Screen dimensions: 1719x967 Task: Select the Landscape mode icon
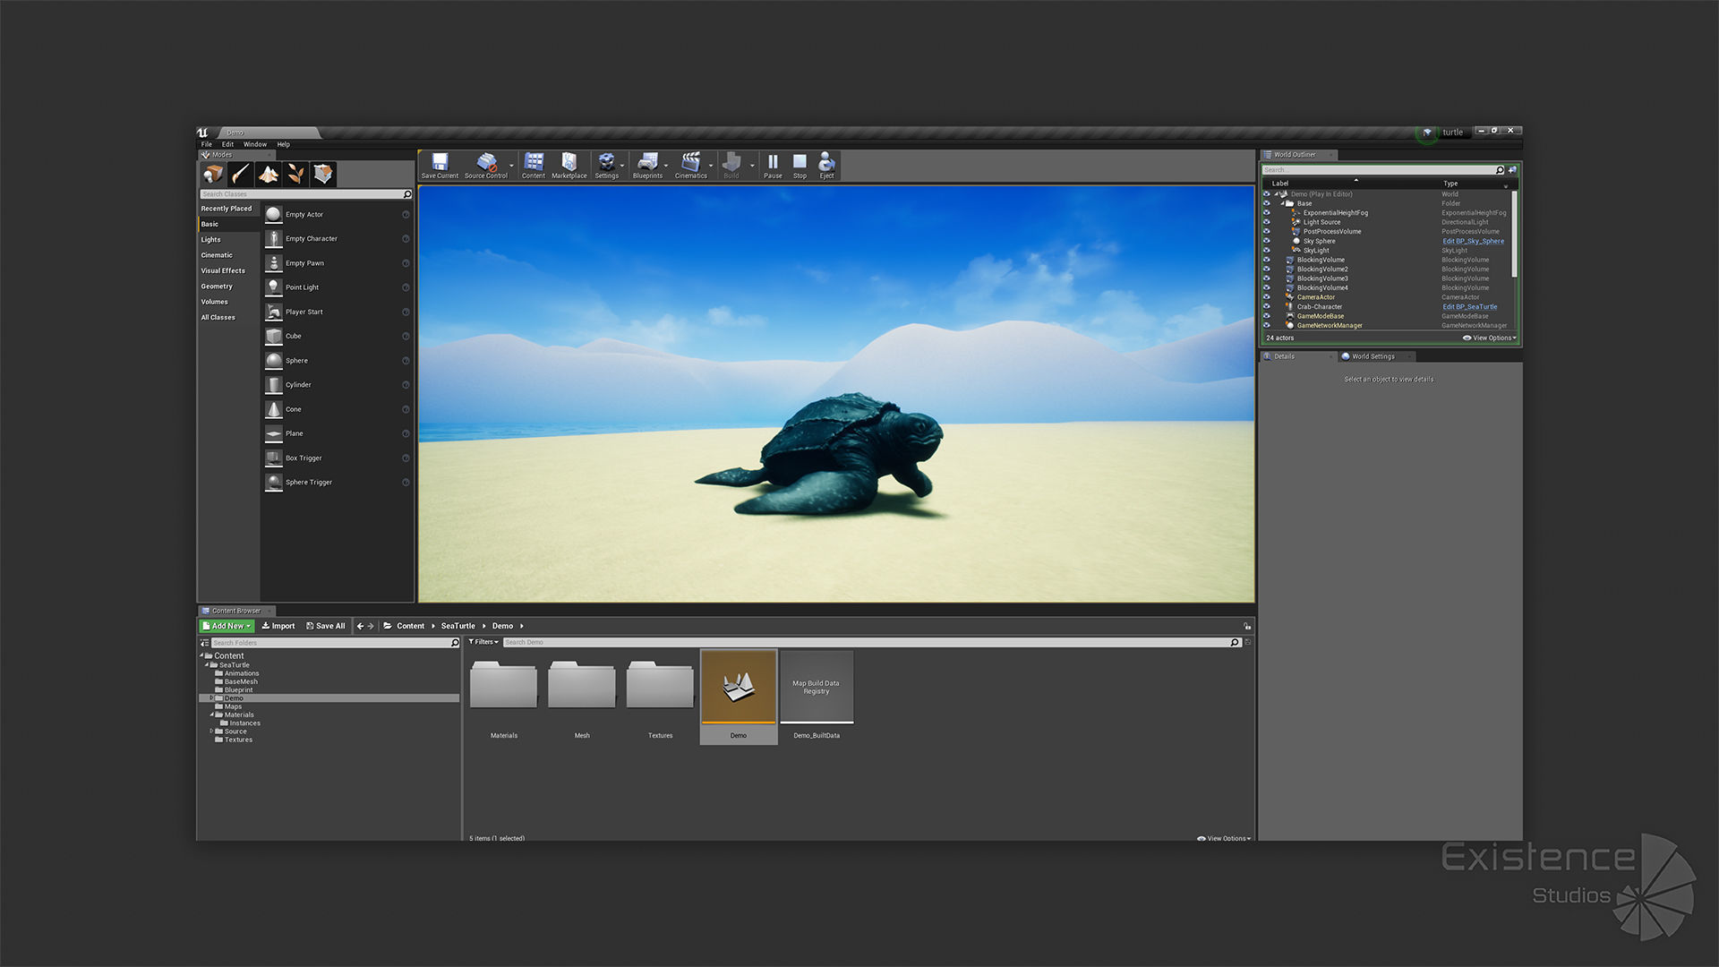(268, 174)
